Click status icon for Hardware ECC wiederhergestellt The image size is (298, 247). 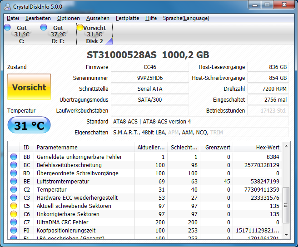[x=14, y=198]
